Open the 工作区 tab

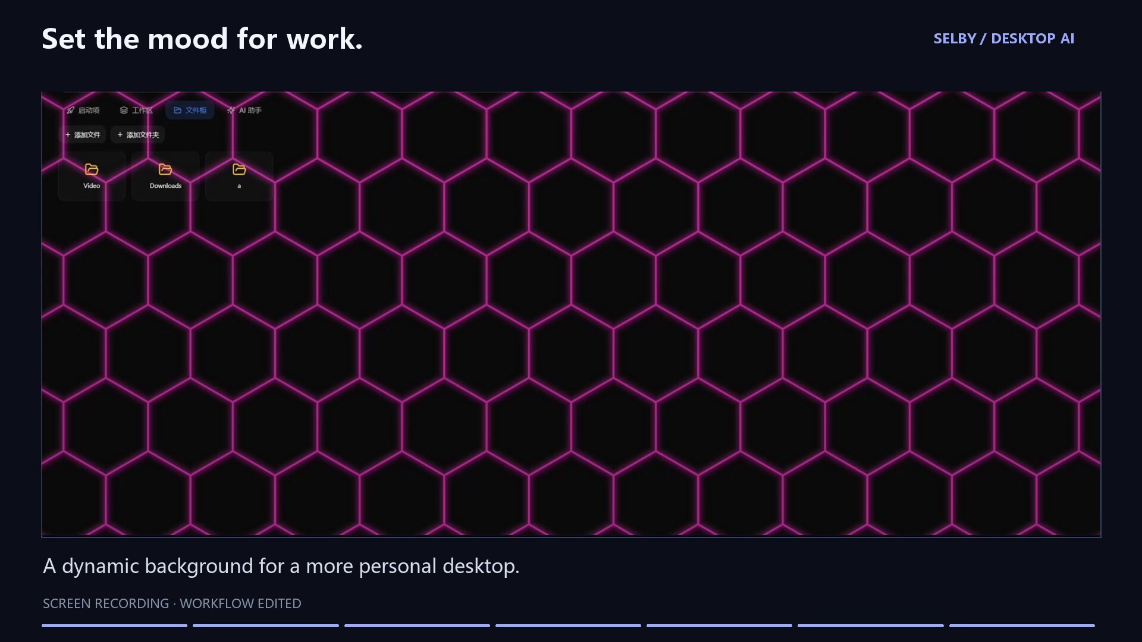click(x=136, y=110)
